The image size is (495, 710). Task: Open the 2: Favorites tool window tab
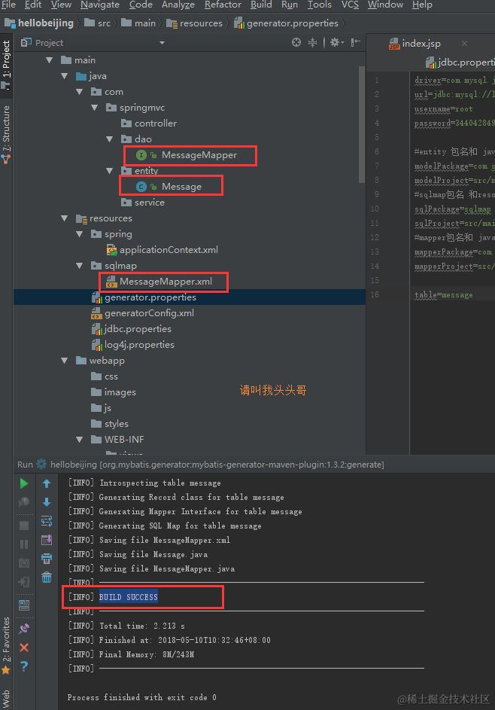(x=6, y=645)
